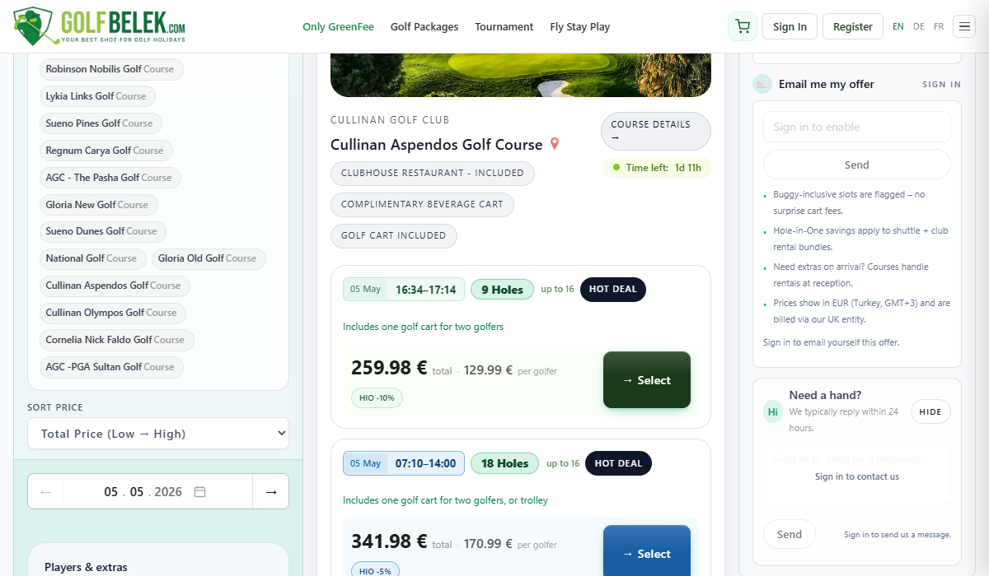Click the Golf Cart Included tag
The height and width of the screenshot is (576, 989).
(x=394, y=235)
